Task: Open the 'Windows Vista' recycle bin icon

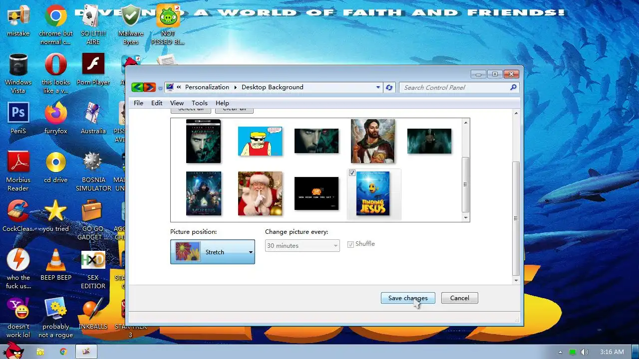Action: coord(18,73)
